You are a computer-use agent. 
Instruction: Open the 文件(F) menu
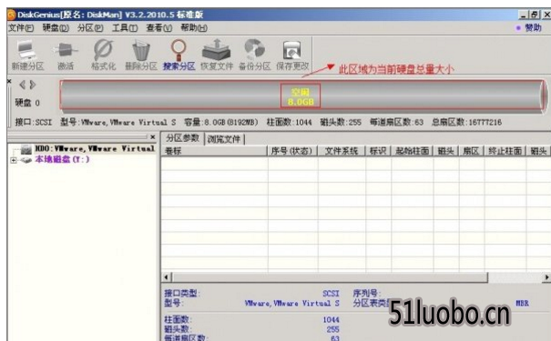click(x=21, y=27)
